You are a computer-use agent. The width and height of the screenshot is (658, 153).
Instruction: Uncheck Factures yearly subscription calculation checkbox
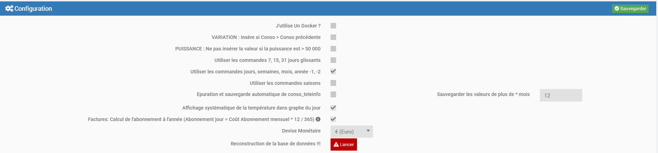point(333,119)
